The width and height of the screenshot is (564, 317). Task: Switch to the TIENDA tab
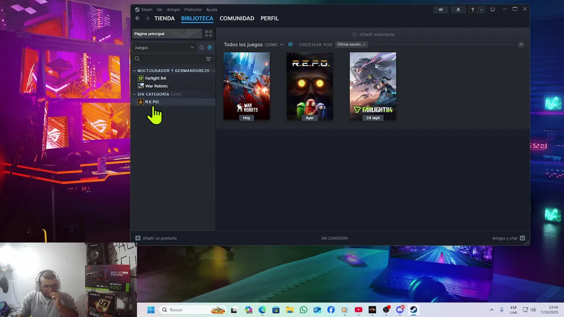point(164,18)
